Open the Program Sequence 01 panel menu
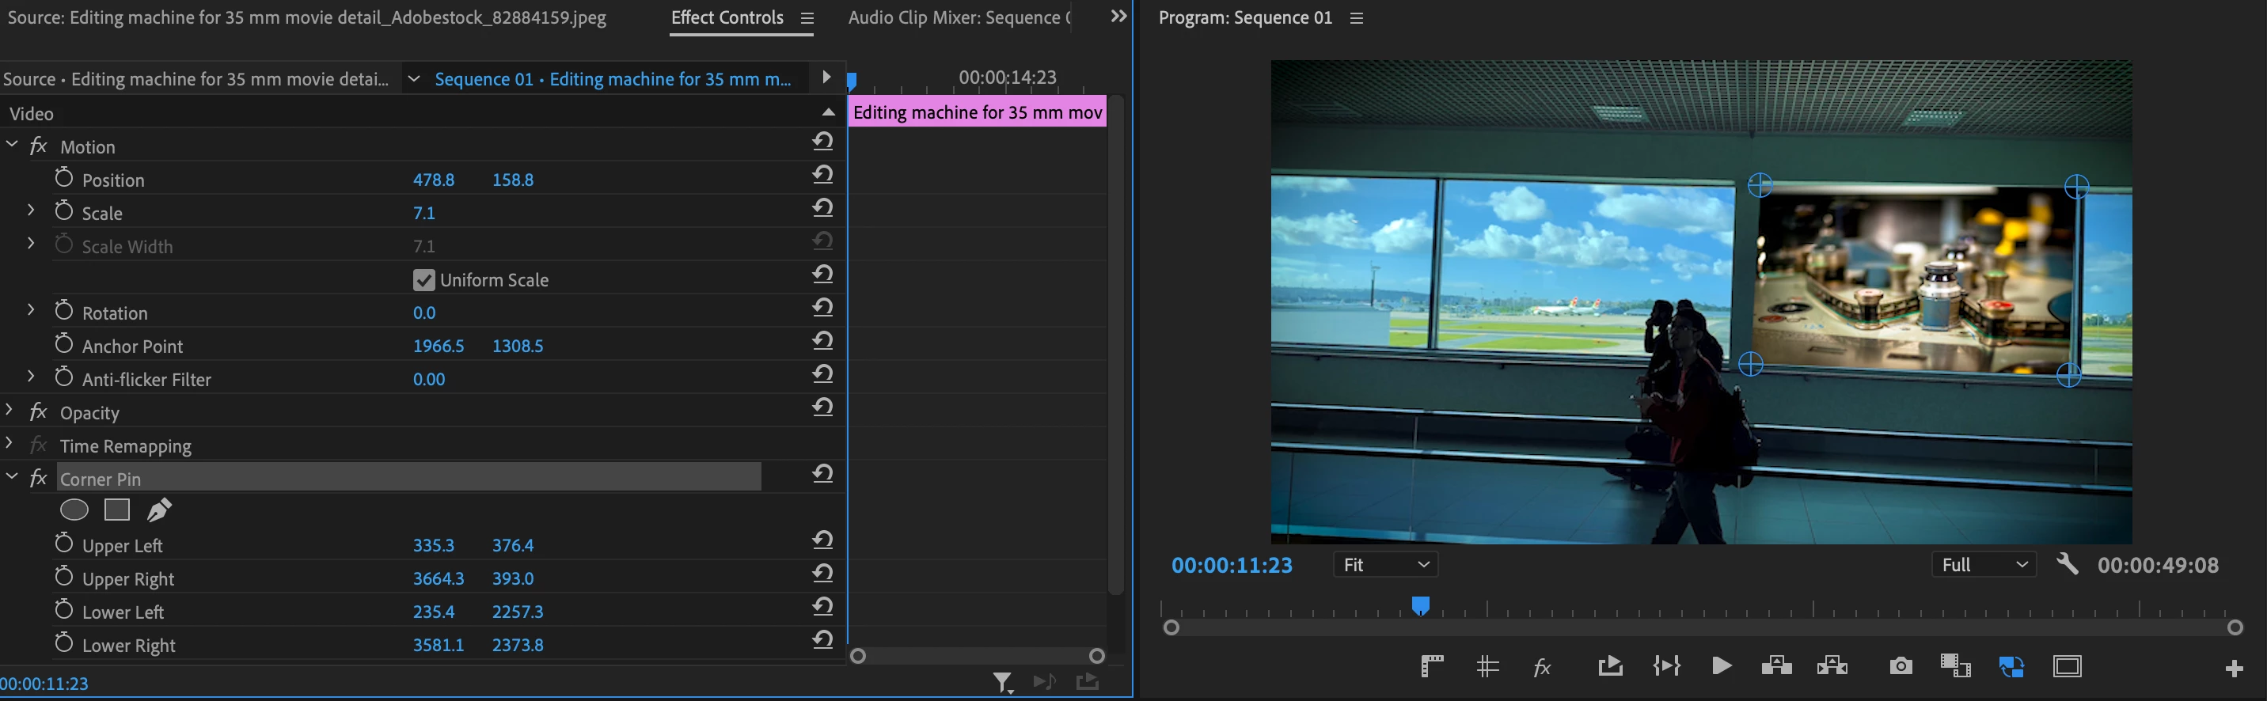Screen dimensions: 2267x701 click(x=1357, y=17)
